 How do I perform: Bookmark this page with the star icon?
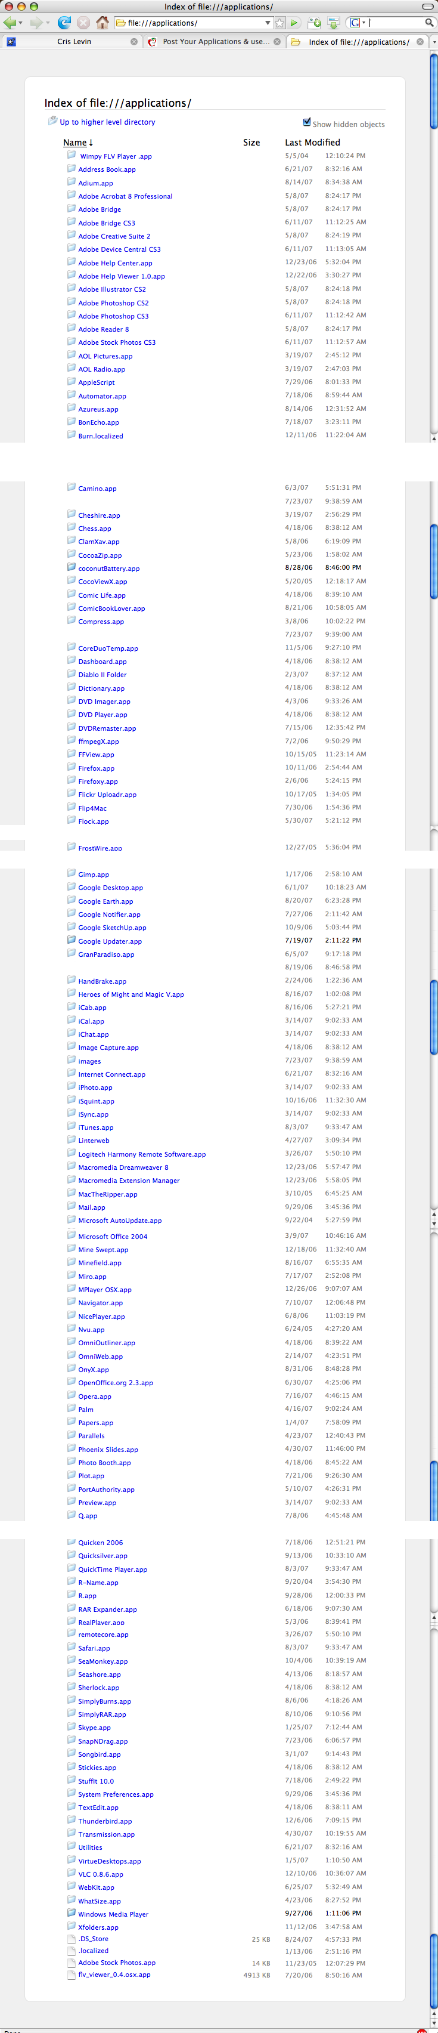279,23
